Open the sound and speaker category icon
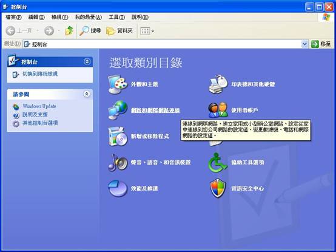The height and width of the screenshot is (252, 336). 118,162
